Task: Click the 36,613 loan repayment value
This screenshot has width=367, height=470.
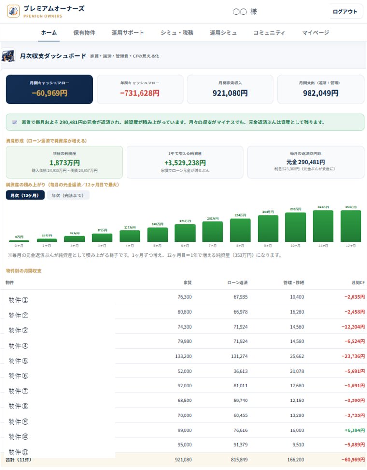Action: tap(240, 371)
